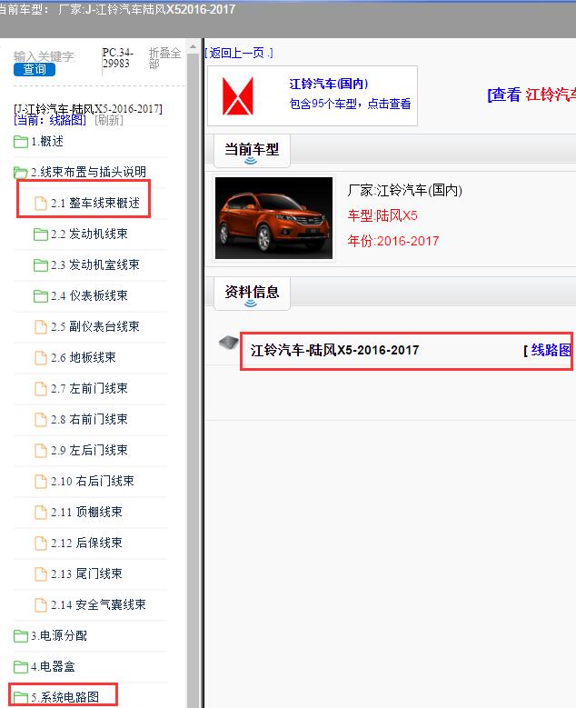
Task: Expand folder icon of 2.3 发动机室线束
Action: [x=41, y=265]
